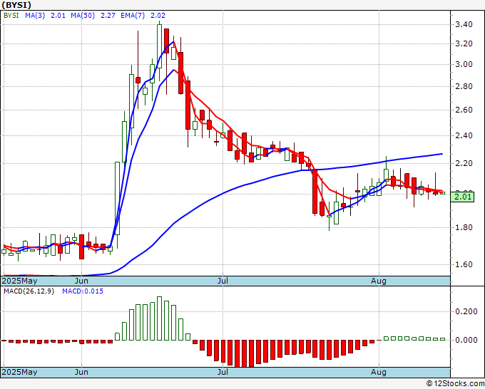Click the (BYSI) chart title
Image resolution: width=485 pixels, height=389 pixels.
point(16,5)
